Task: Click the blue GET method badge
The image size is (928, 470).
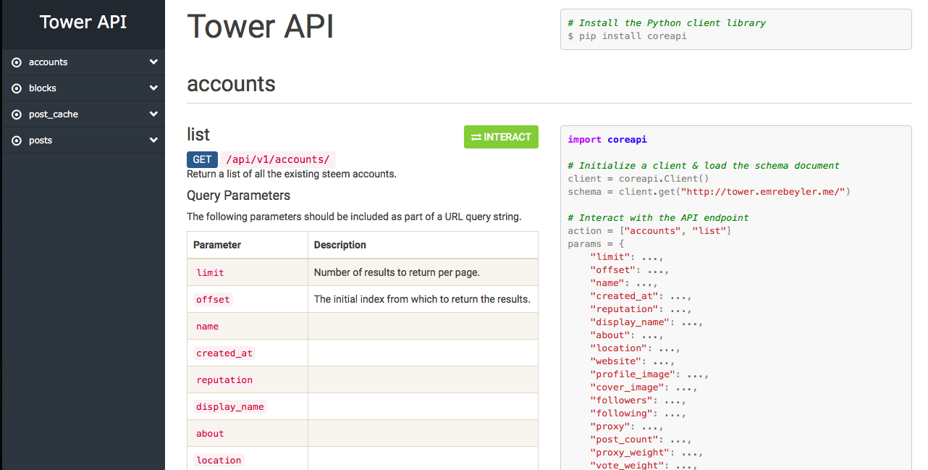Action: pos(202,159)
